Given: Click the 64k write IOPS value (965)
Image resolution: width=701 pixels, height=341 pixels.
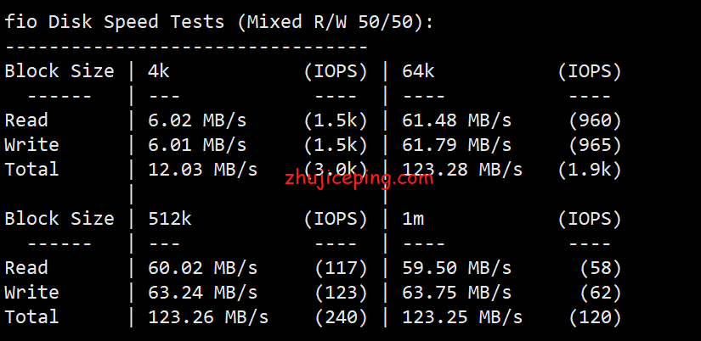Looking at the screenshot, I should [x=595, y=145].
